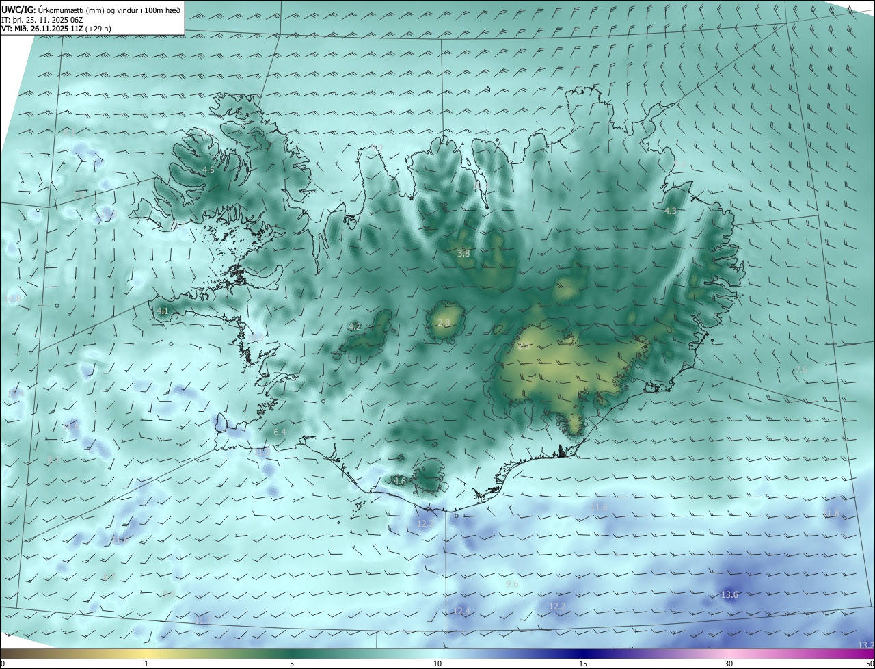Click the 7.6 value off the east coast
The height and width of the screenshot is (669, 875).
point(801,369)
